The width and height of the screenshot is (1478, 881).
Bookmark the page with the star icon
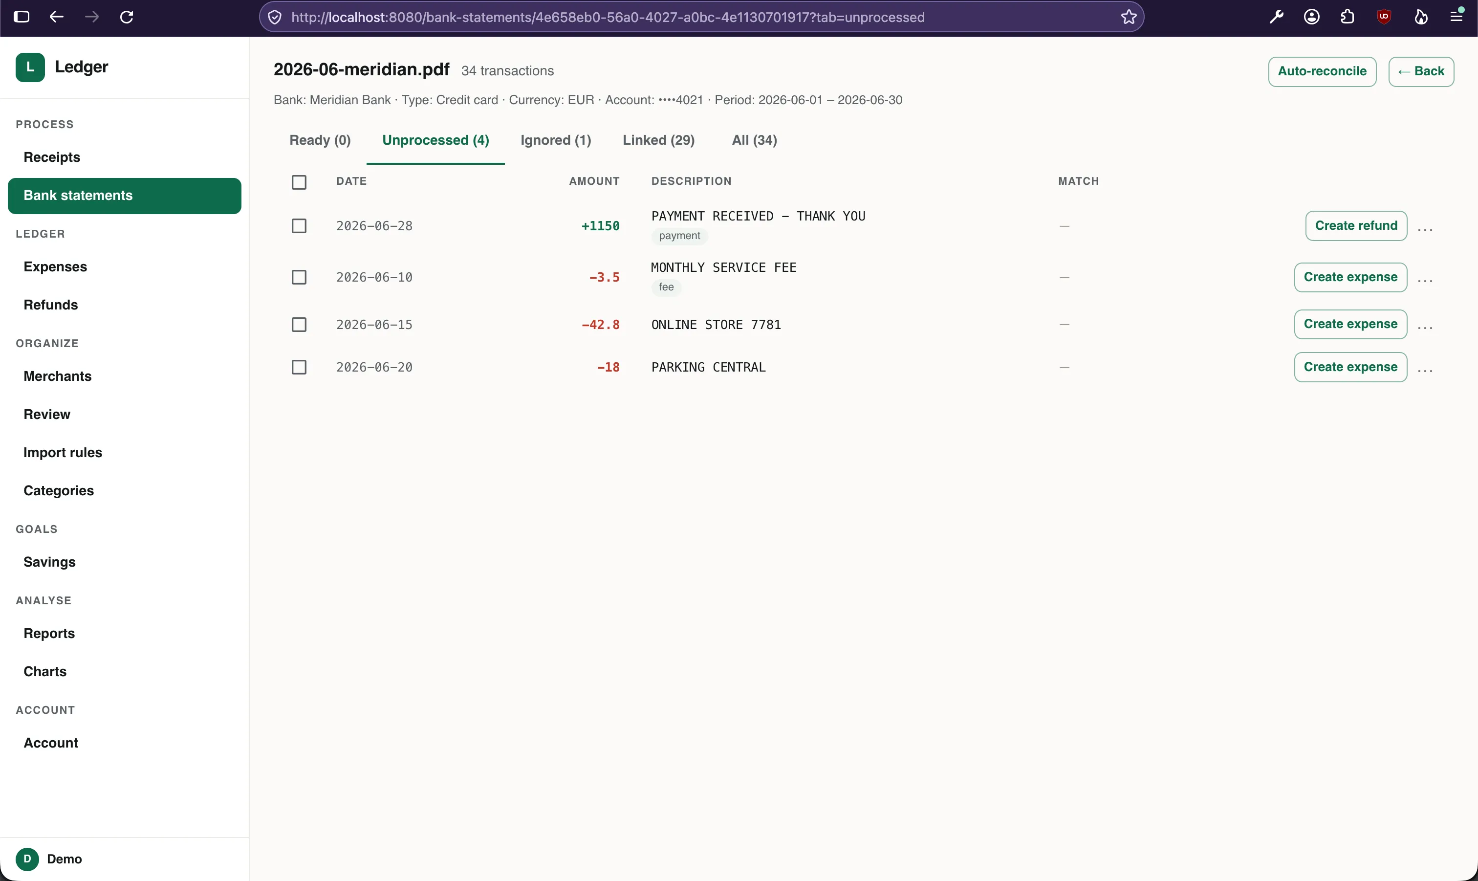point(1129,17)
